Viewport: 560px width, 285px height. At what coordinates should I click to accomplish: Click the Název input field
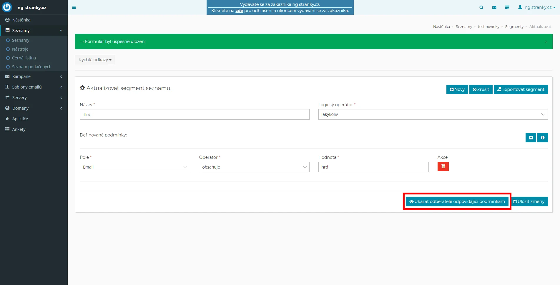click(x=194, y=114)
